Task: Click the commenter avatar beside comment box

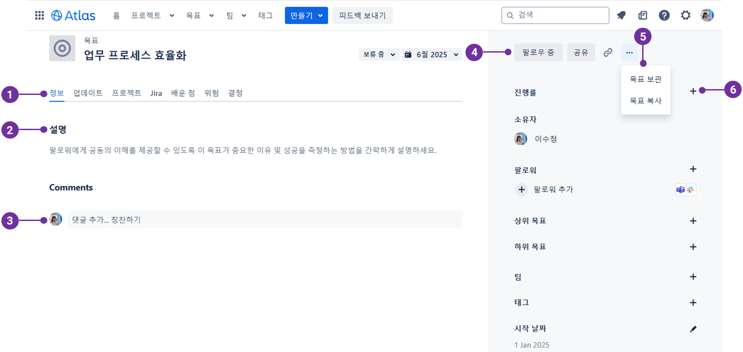Action: 55,219
